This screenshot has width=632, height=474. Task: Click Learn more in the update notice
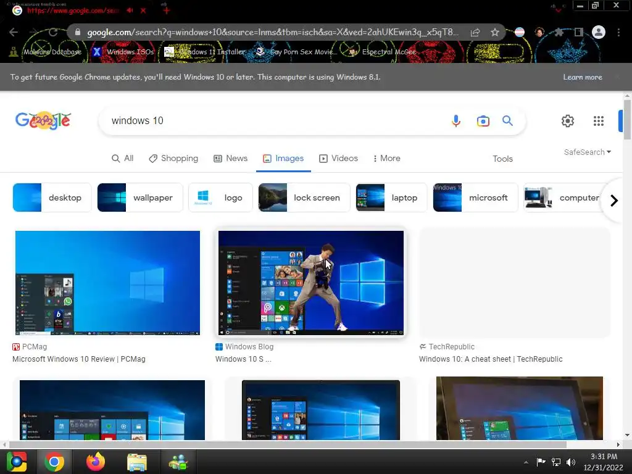(x=583, y=77)
